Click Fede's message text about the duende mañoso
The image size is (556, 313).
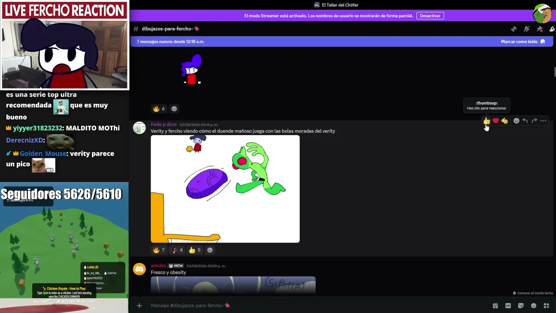tap(243, 131)
